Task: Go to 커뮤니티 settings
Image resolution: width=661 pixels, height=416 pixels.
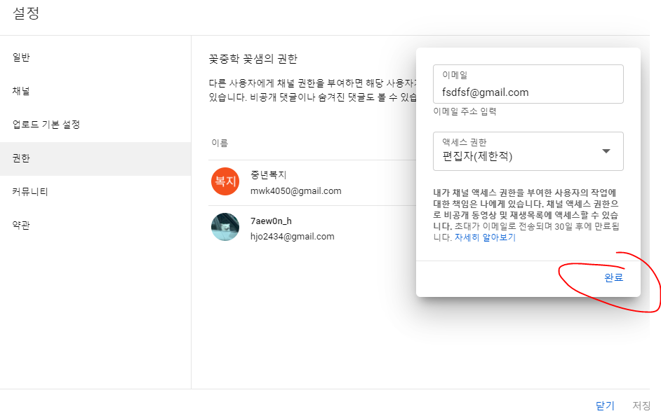Action: [x=95, y=192]
